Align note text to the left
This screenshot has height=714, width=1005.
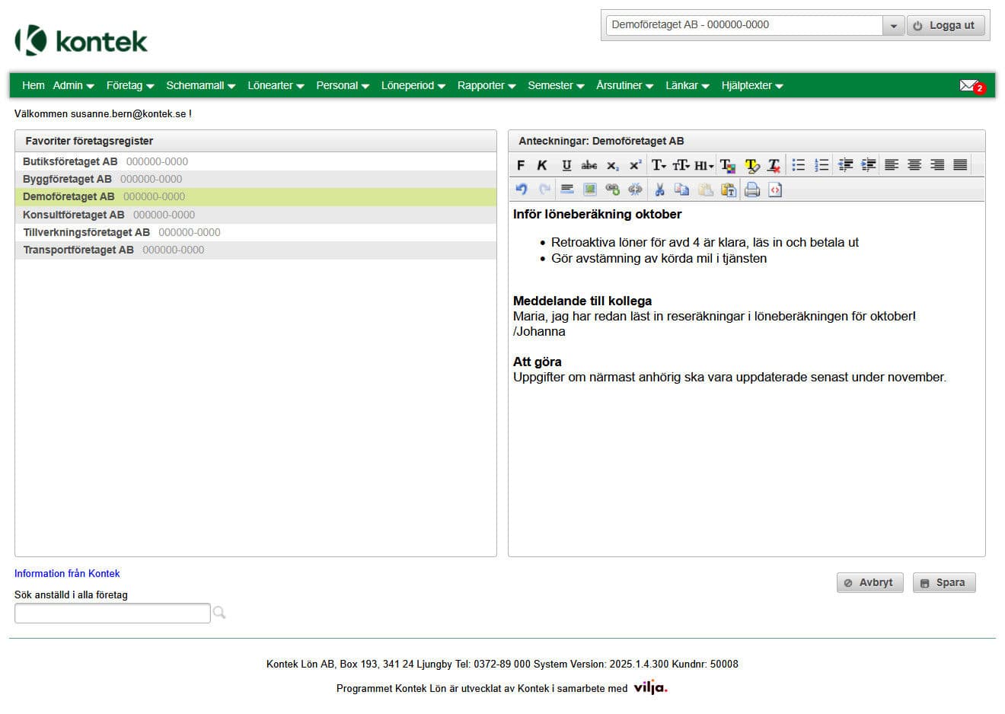pyautogui.click(x=892, y=165)
